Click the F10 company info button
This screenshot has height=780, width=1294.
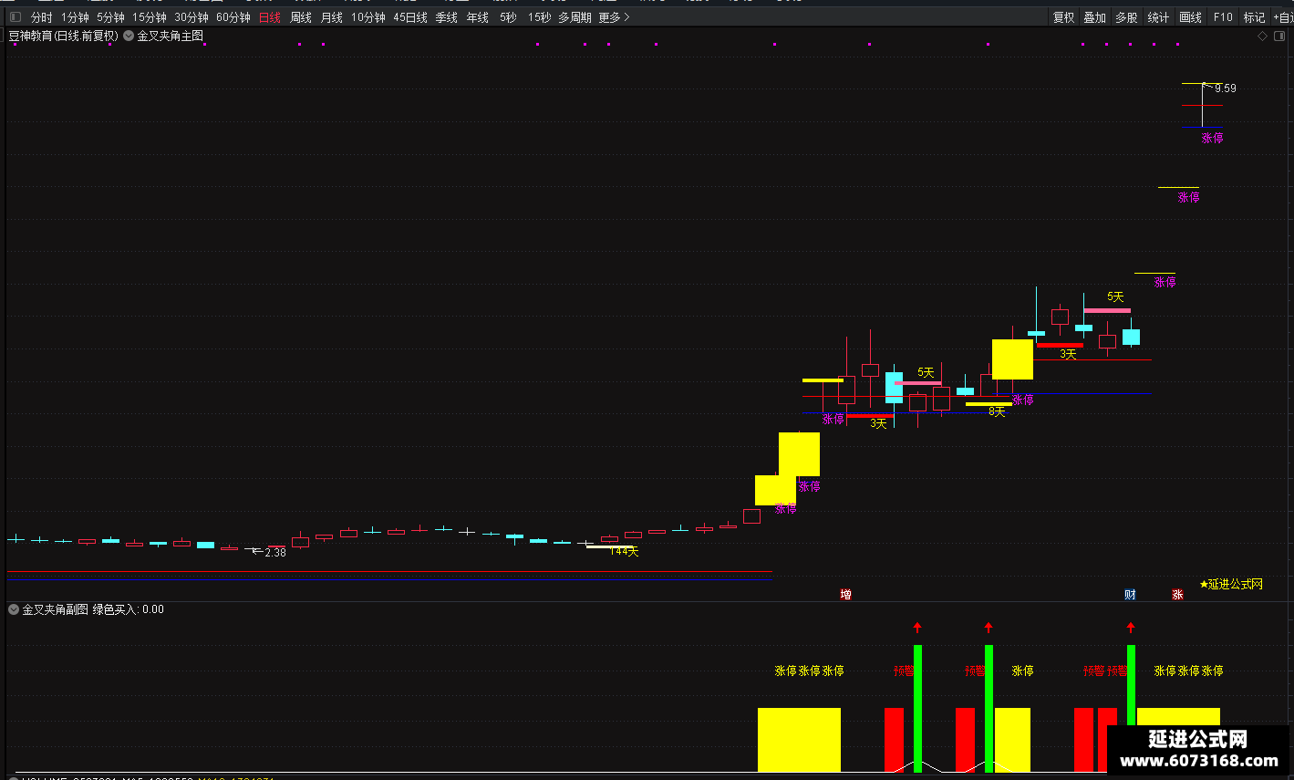(x=1223, y=17)
